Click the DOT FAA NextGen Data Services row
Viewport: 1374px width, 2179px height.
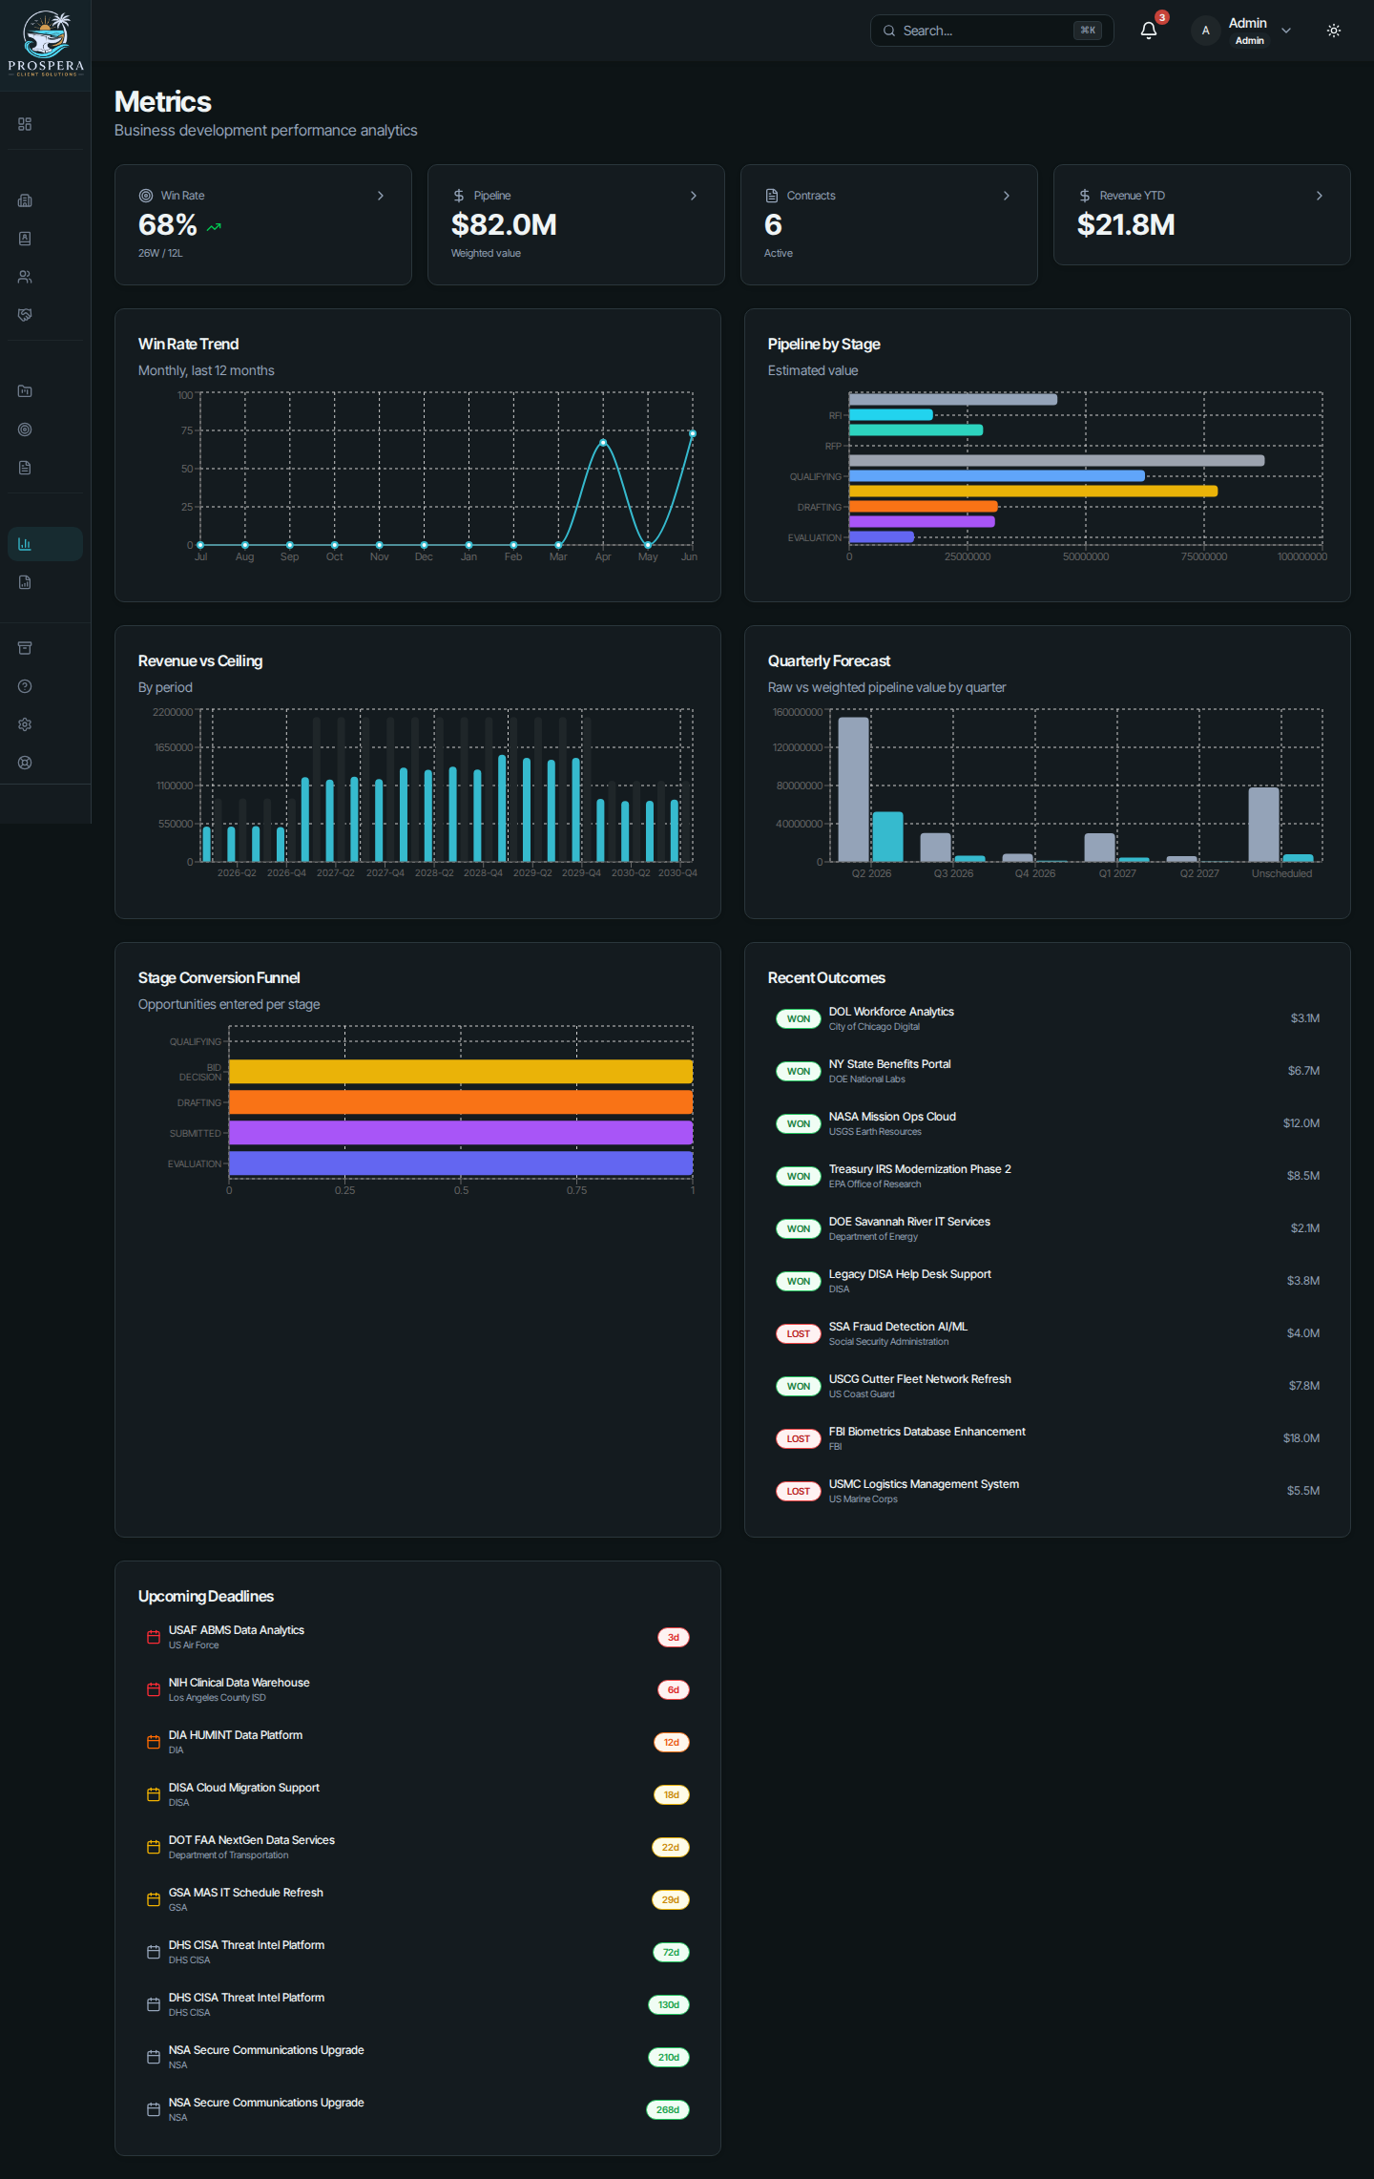coord(418,1847)
